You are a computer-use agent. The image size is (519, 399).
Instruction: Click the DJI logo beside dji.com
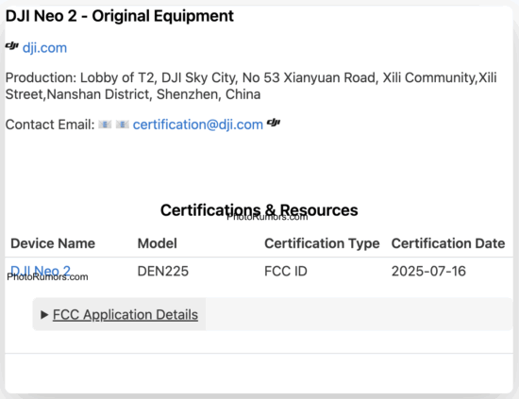[12, 46]
